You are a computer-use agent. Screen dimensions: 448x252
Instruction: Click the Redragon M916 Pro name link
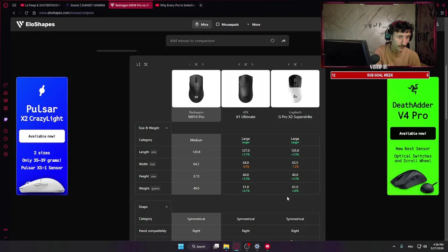196,117
